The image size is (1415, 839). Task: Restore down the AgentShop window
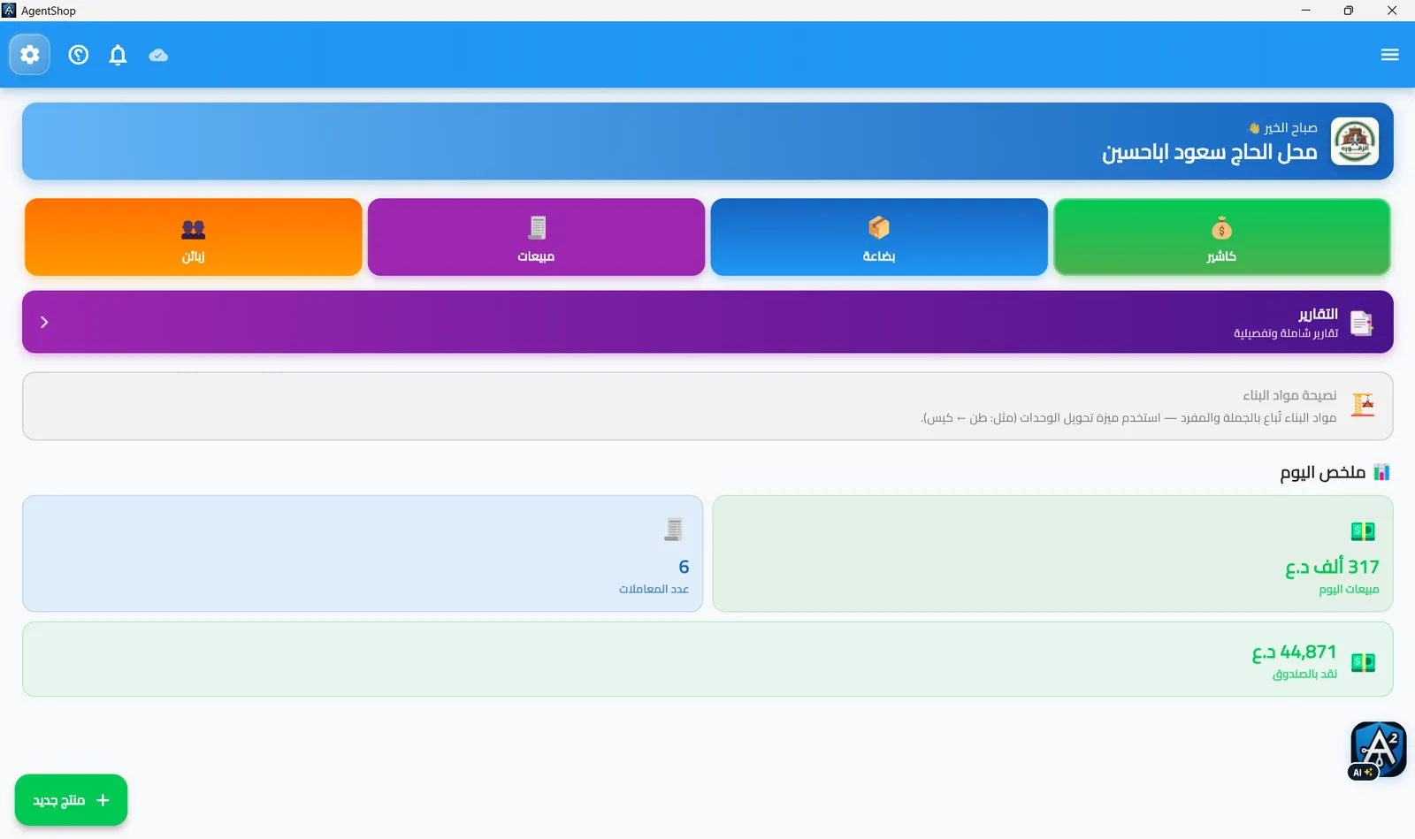point(1348,11)
